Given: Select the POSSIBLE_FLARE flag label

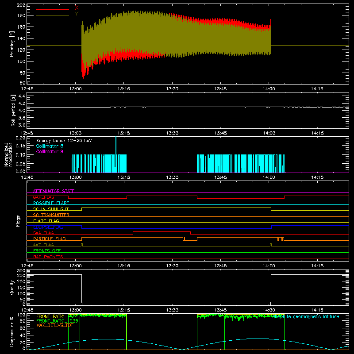Looking at the screenshot, I should (51, 203).
